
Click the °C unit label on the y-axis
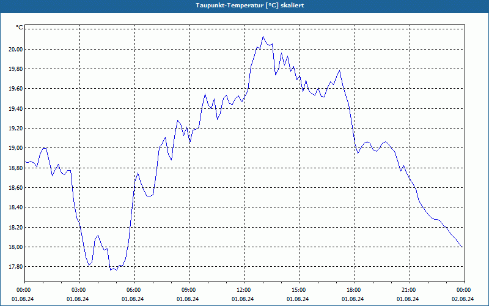(x=19, y=28)
